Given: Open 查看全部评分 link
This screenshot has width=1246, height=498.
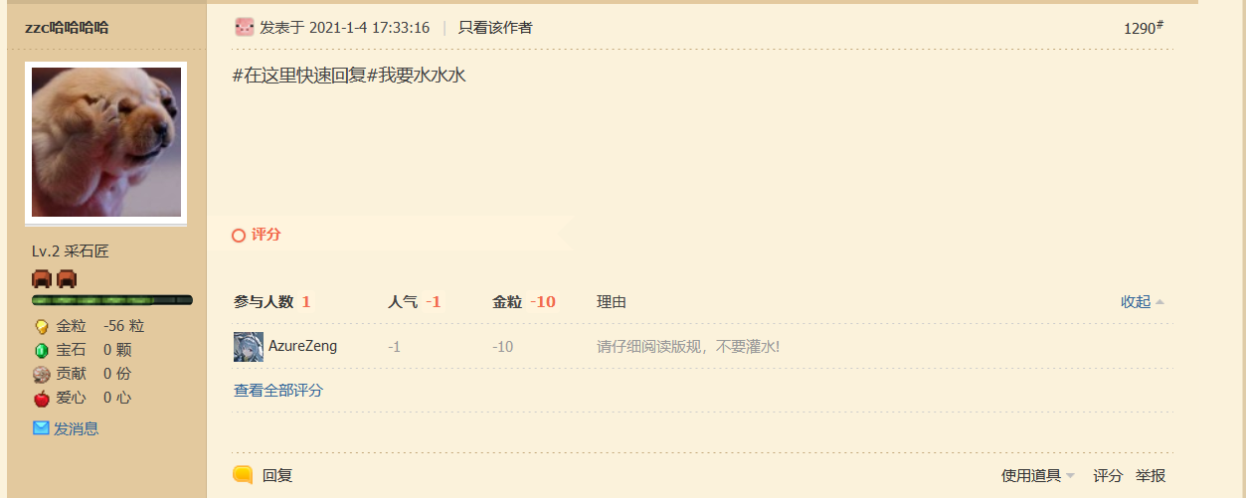Looking at the screenshot, I should (278, 391).
